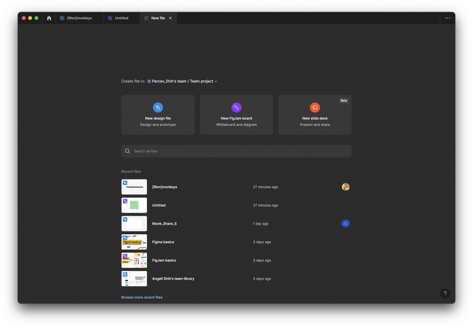The image size is (473, 327).
Task: Open the three-dot menu in title bar
Action: (447, 18)
